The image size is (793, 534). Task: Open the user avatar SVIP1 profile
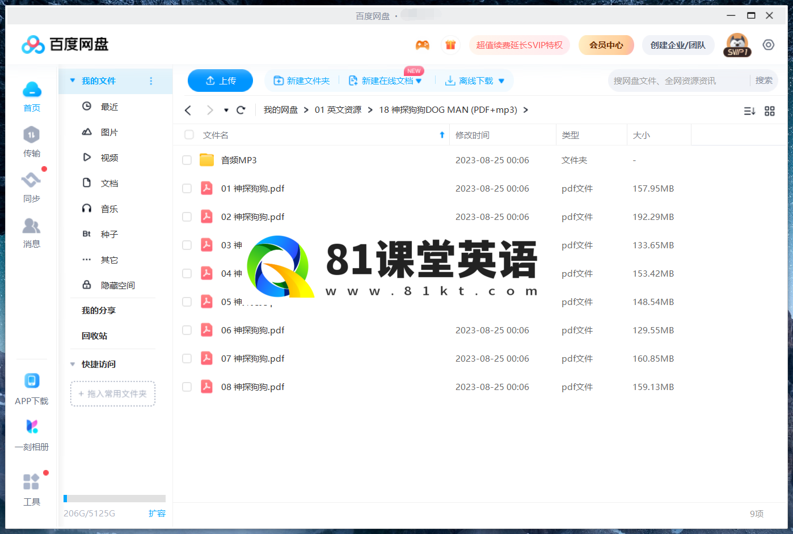(x=737, y=45)
